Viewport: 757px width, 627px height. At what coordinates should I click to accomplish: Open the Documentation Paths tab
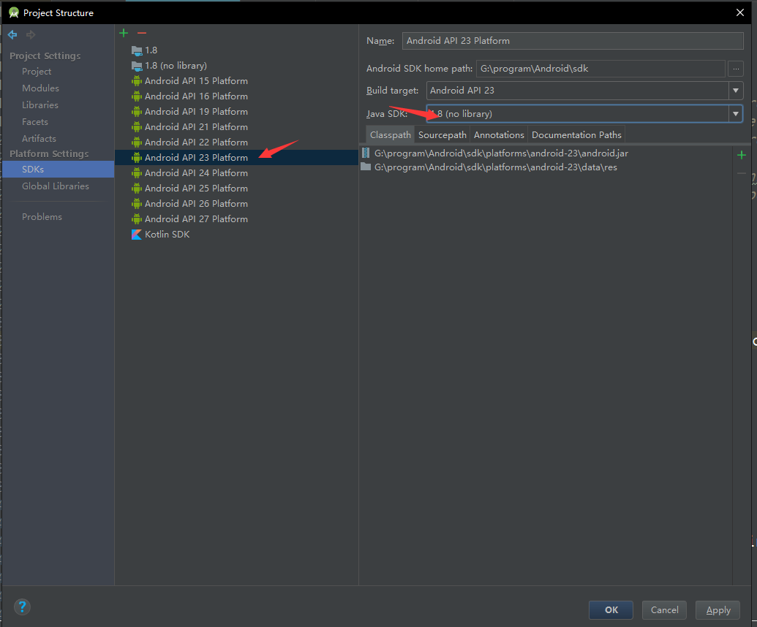coord(576,134)
